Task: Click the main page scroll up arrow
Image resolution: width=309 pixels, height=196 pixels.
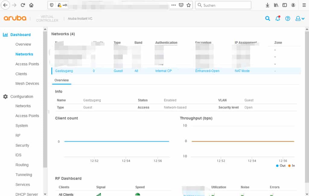Action: point(307,29)
